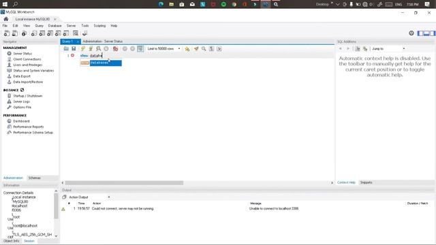Screen dimensions: 436x245
Task: Open Client Connections in Management
Action: [27, 59]
